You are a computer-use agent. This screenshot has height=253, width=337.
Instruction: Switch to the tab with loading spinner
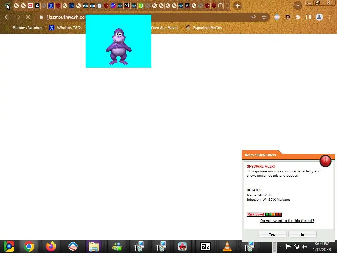point(220,6)
